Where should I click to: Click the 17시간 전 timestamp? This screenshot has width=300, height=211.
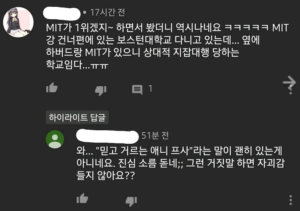click(x=107, y=12)
